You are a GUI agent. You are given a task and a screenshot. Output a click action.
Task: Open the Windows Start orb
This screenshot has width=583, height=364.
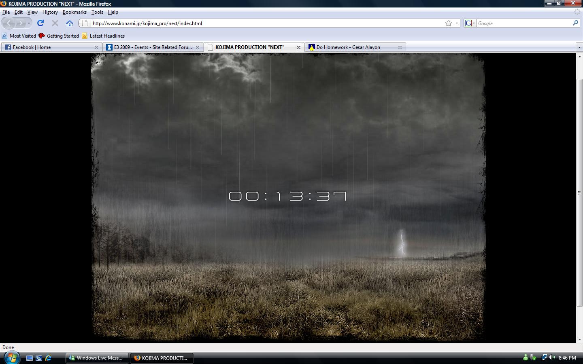click(11, 358)
